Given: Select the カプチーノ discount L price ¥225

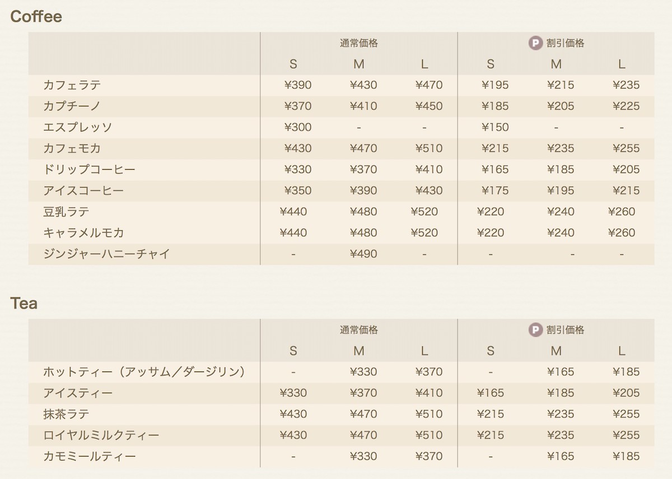Looking at the screenshot, I should (626, 106).
